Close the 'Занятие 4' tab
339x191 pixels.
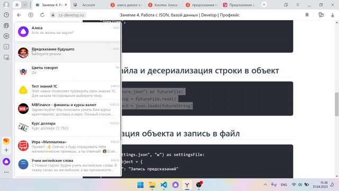click(x=66, y=5)
